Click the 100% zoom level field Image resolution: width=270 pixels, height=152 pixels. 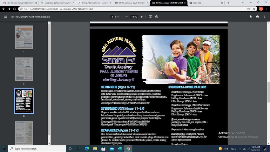pyautogui.click(x=134, y=17)
